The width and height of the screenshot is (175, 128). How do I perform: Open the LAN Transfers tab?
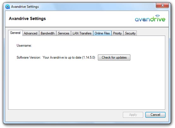pyautogui.click(x=82, y=33)
